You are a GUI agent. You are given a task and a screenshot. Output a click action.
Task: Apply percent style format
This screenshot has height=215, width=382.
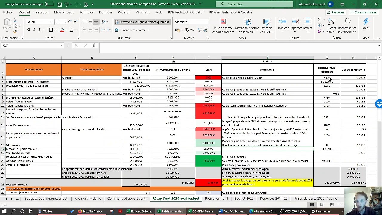187,30
